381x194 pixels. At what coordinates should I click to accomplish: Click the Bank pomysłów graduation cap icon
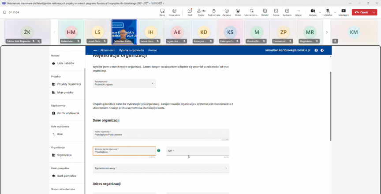coord(53,176)
